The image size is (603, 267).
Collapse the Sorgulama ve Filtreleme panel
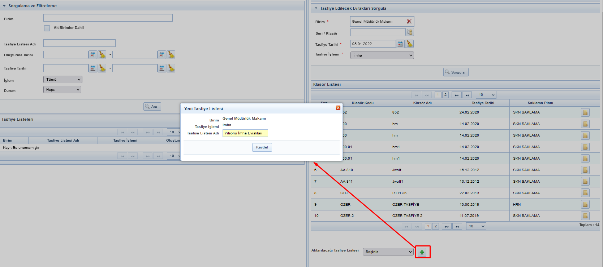tap(4, 6)
